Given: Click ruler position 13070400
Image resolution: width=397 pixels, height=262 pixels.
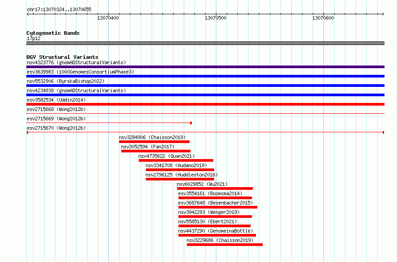Looking at the screenshot, I should pos(108,18).
